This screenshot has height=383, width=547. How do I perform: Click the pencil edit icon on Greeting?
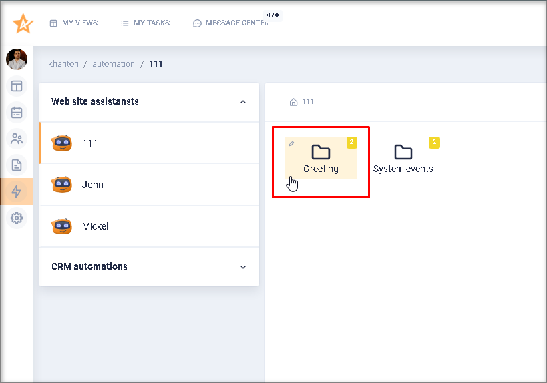pos(291,143)
